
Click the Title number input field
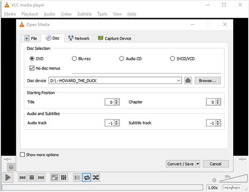click(110, 102)
